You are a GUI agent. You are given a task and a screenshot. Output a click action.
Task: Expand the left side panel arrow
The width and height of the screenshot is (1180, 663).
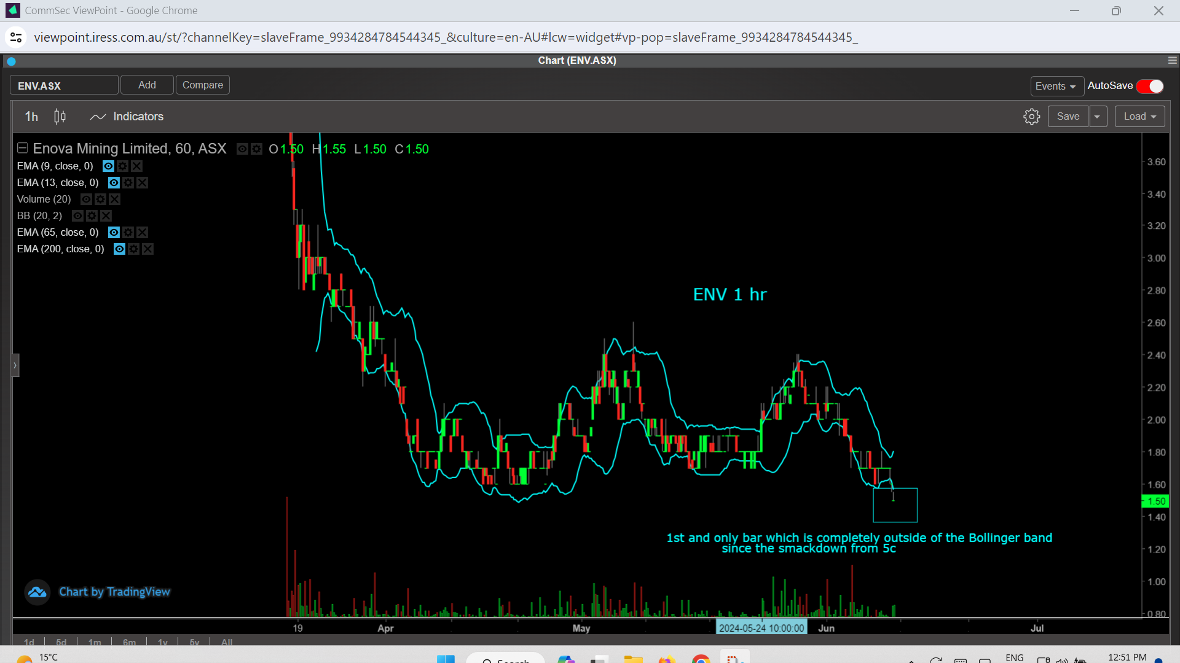point(15,365)
